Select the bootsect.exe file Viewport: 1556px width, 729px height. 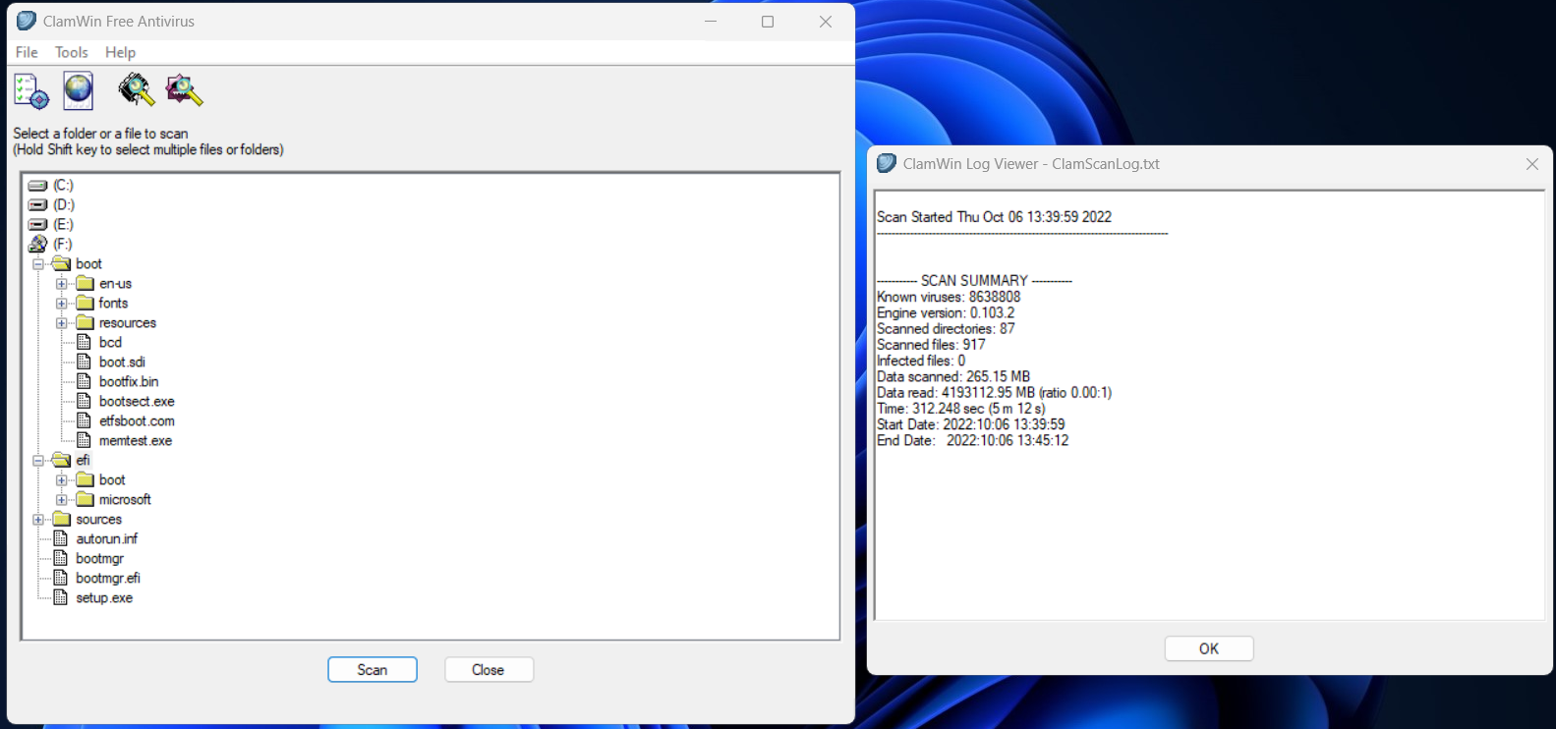tap(137, 401)
